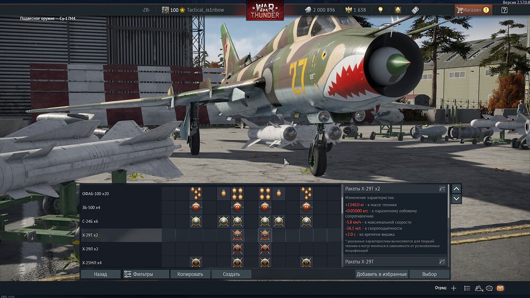Image resolution: width=530 pixels, height=298 pixels.
Task: Open the ticket icon in top bar
Action: pyautogui.click(x=415, y=10)
